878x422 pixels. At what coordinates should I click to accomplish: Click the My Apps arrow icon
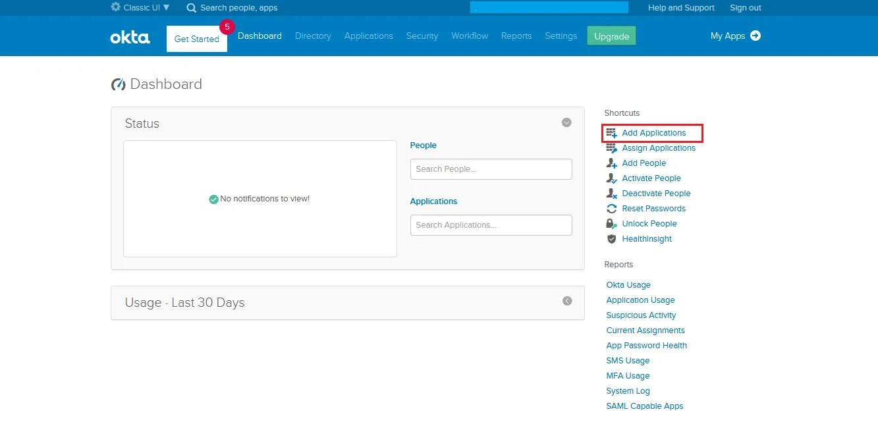[755, 36]
